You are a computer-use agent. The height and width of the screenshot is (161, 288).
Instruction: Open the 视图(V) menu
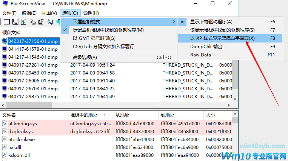point(49,13)
